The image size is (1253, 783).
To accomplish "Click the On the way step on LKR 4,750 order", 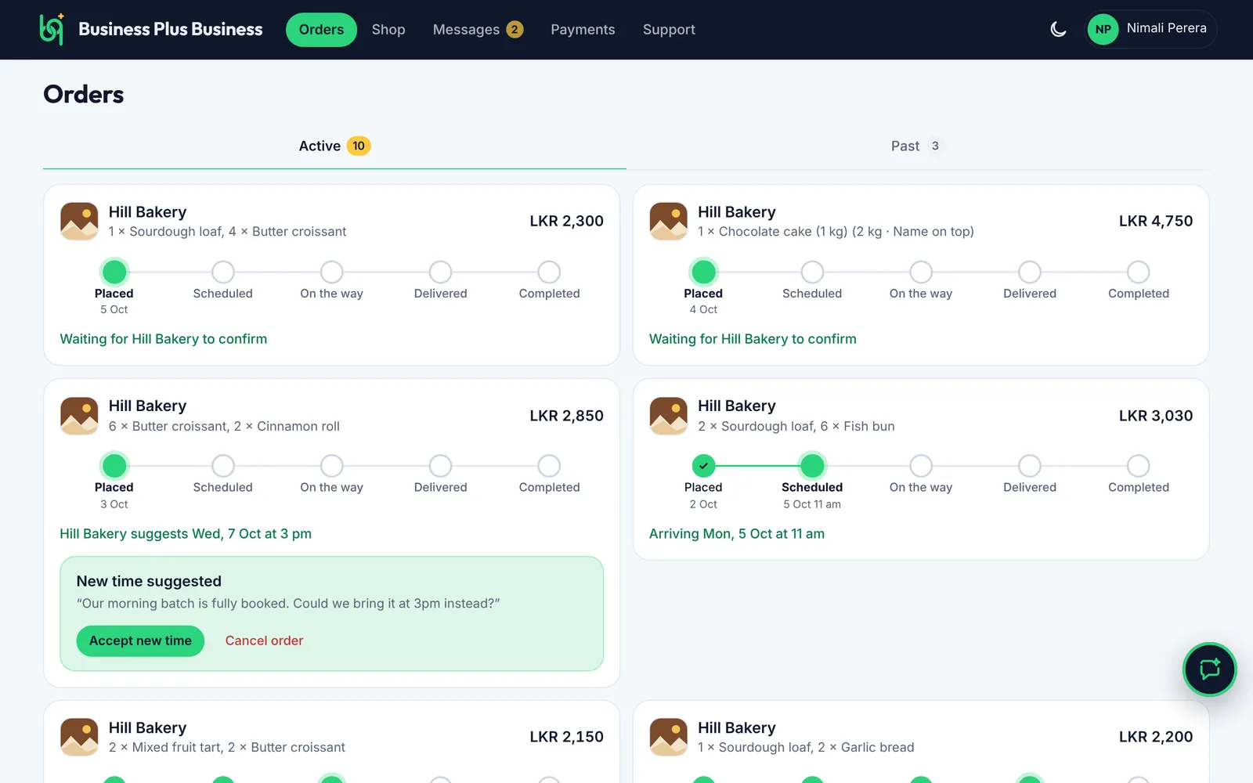I will (921, 272).
